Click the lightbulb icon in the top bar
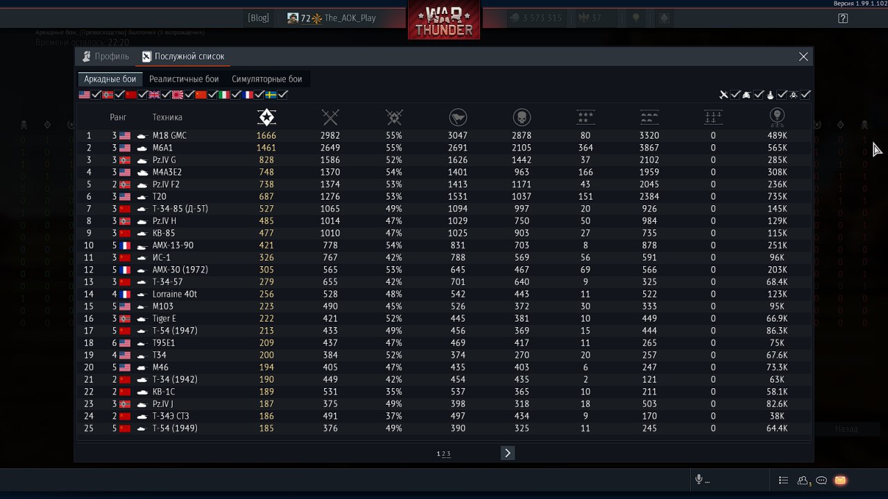The height and width of the screenshot is (499, 888). coord(635,18)
